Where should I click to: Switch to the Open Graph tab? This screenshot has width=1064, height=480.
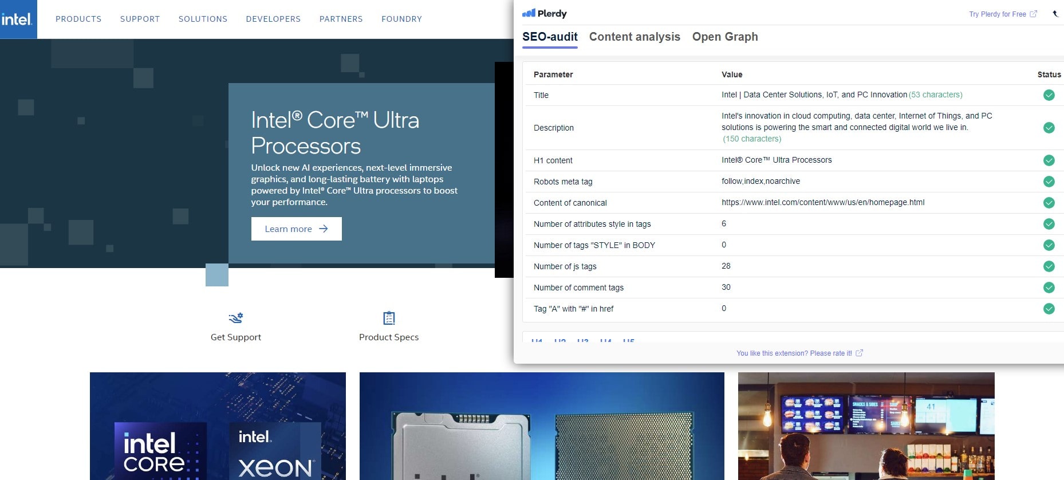[725, 37]
